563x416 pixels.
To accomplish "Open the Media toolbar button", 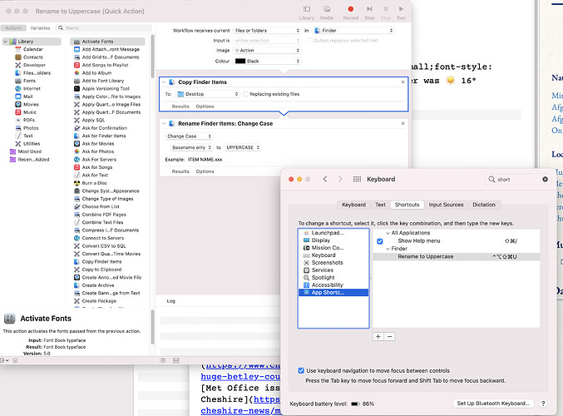I will coord(326,12).
